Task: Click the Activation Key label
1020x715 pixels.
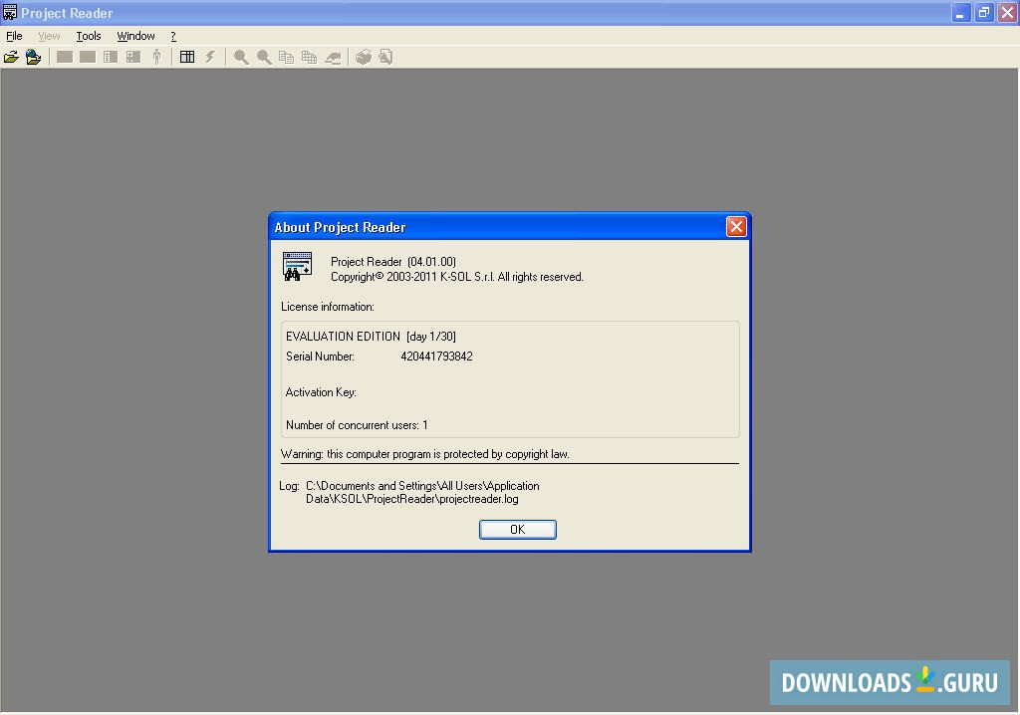Action: coord(321,392)
